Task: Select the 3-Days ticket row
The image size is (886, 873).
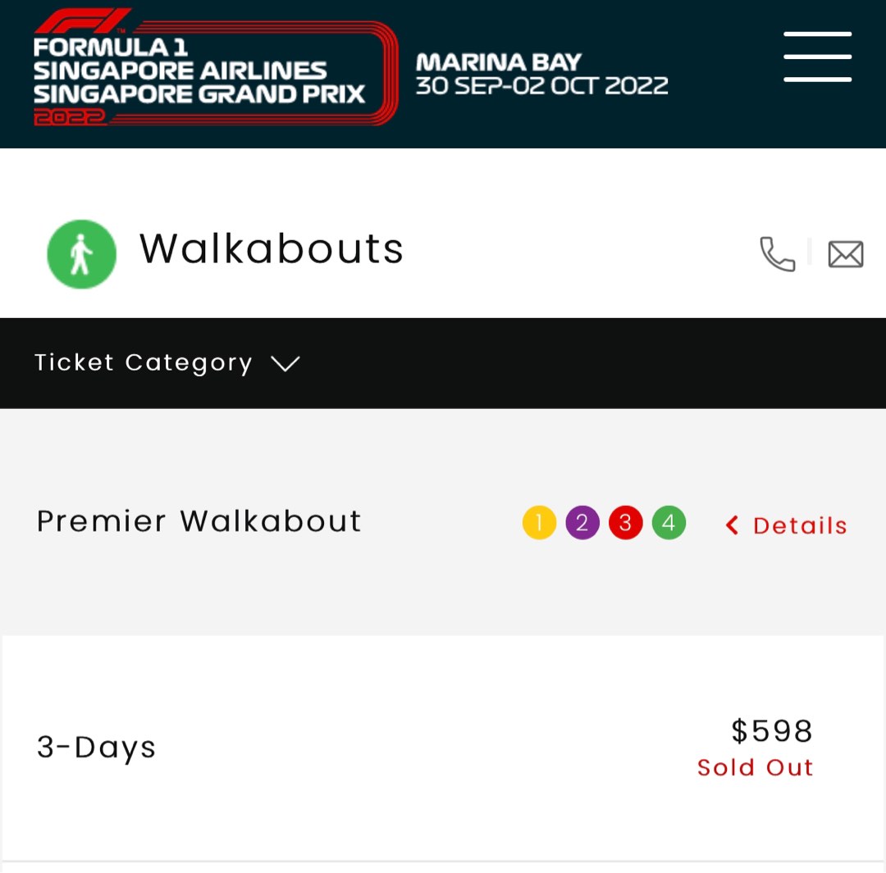Action: coord(443,748)
